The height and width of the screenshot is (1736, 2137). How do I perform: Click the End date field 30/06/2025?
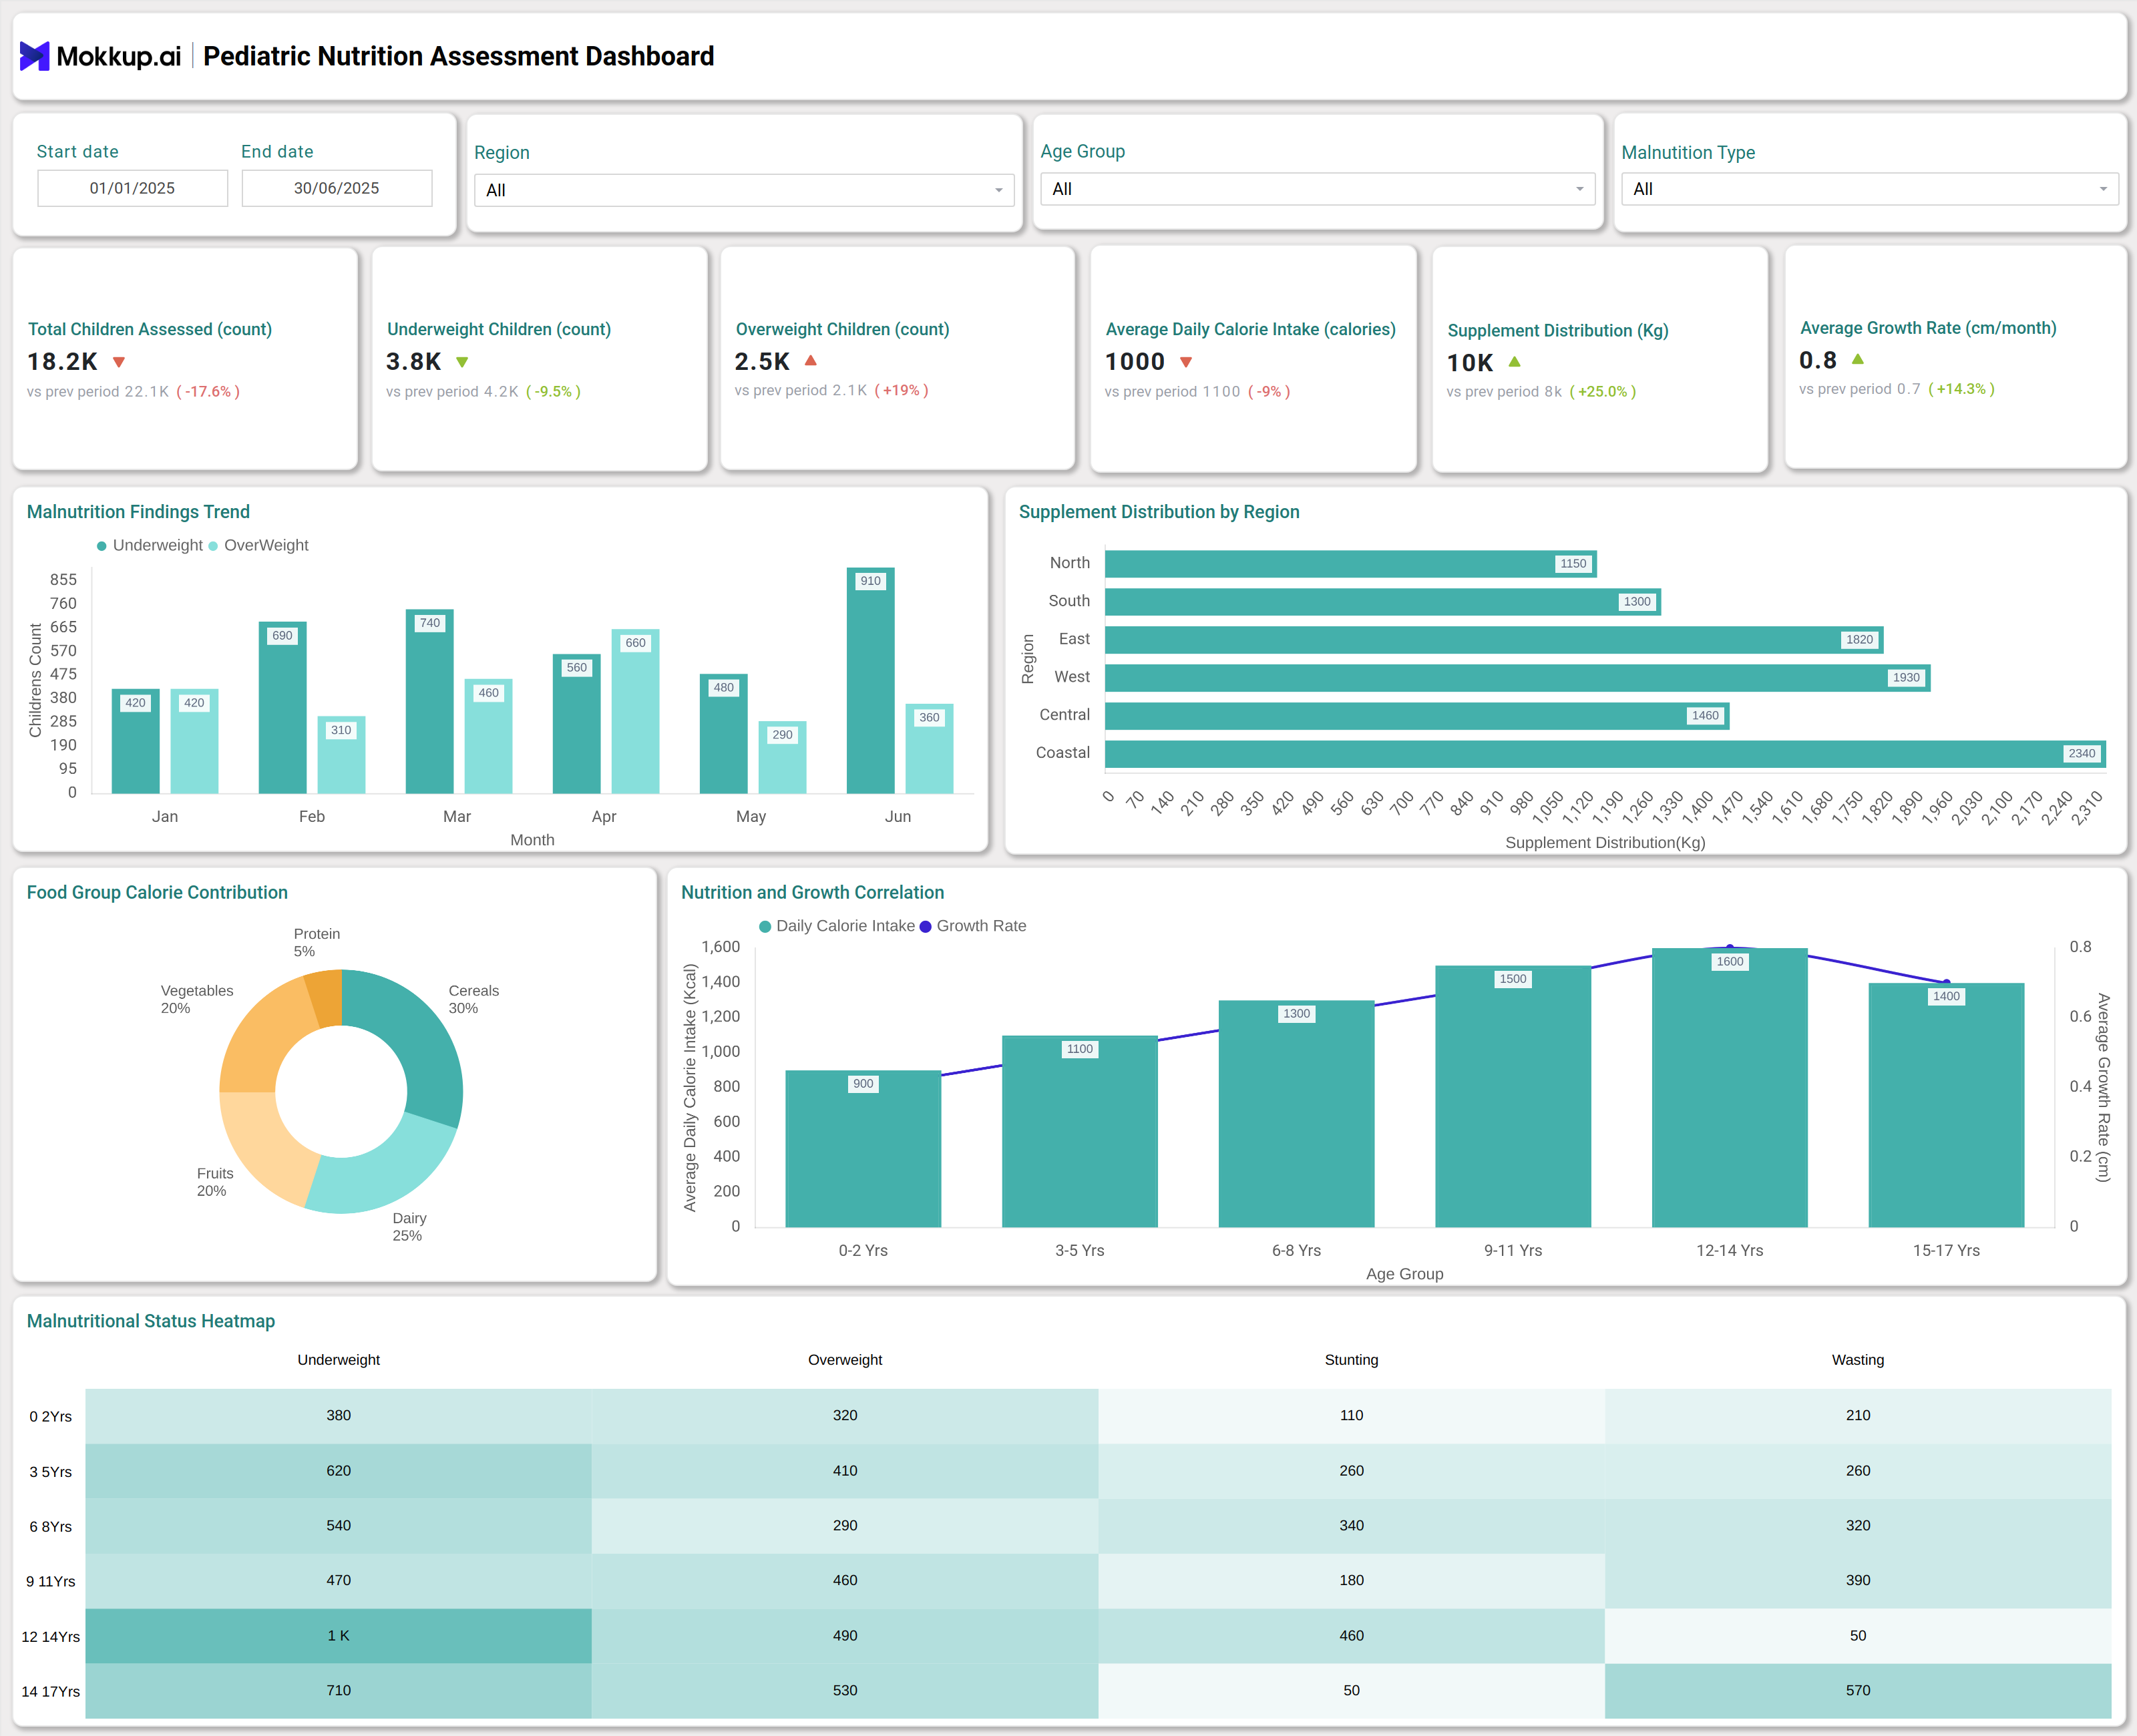(336, 188)
